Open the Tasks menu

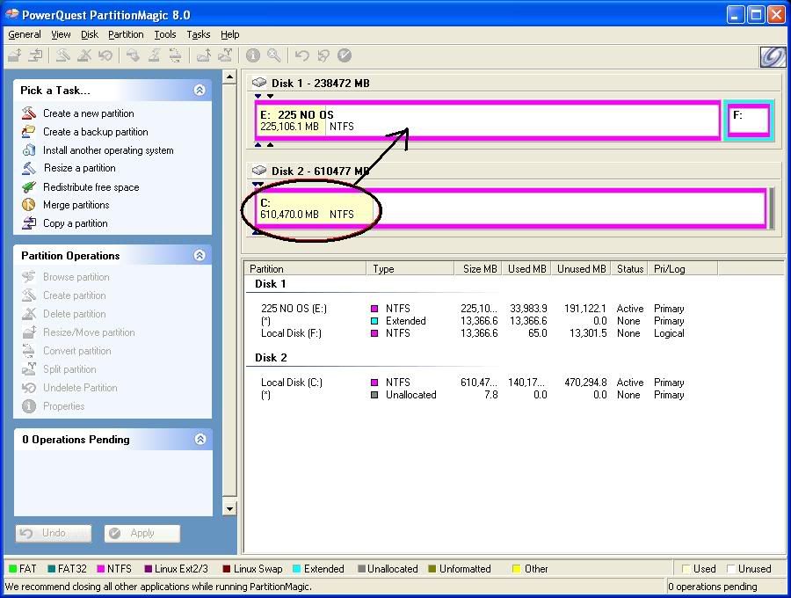coord(199,34)
